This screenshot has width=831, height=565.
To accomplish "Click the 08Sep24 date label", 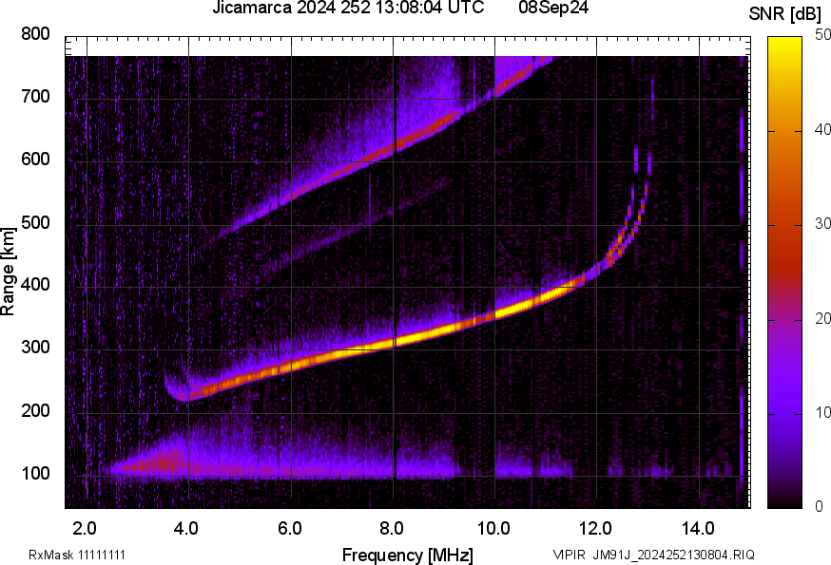I will [x=553, y=9].
